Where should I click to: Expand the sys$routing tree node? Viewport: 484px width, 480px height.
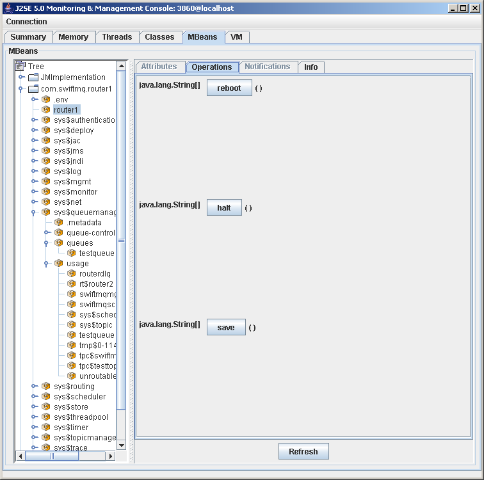coord(34,387)
